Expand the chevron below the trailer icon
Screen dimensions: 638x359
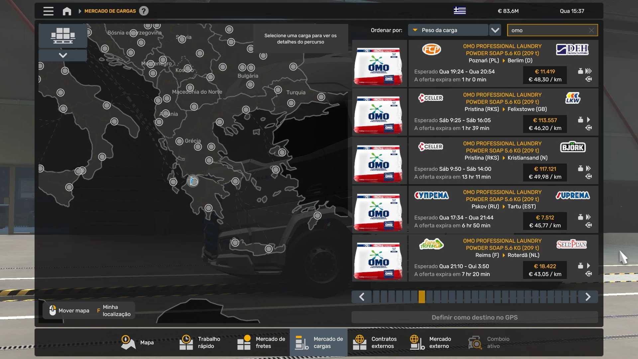coord(63,55)
